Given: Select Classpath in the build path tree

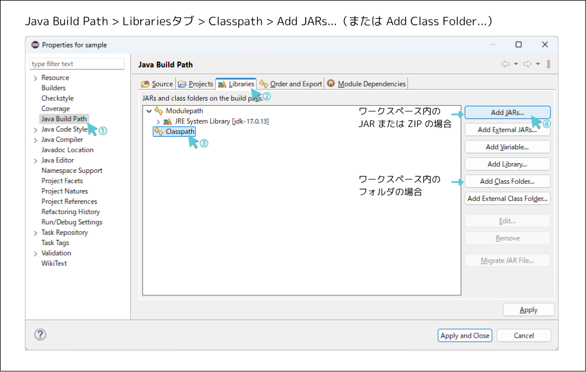Looking at the screenshot, I should (x=180, y=132).
